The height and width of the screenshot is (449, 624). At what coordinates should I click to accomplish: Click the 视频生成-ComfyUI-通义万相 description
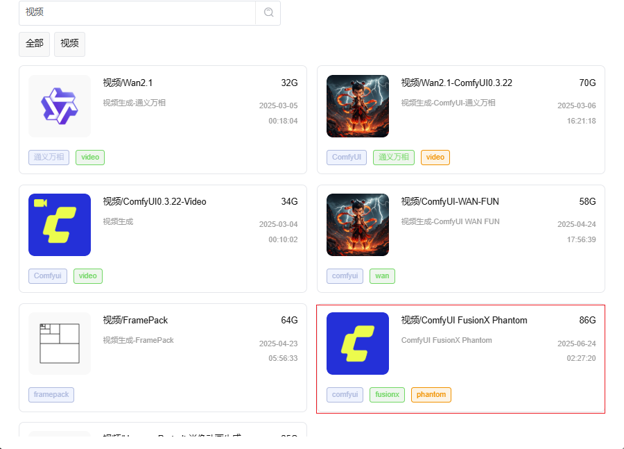[448, 103]
